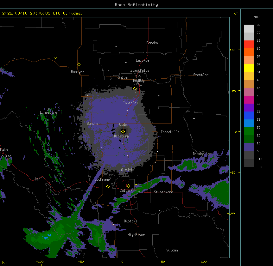Click the Olds label
The height and width of the screenshot is (266, 273).
click(x=123, y=124)
